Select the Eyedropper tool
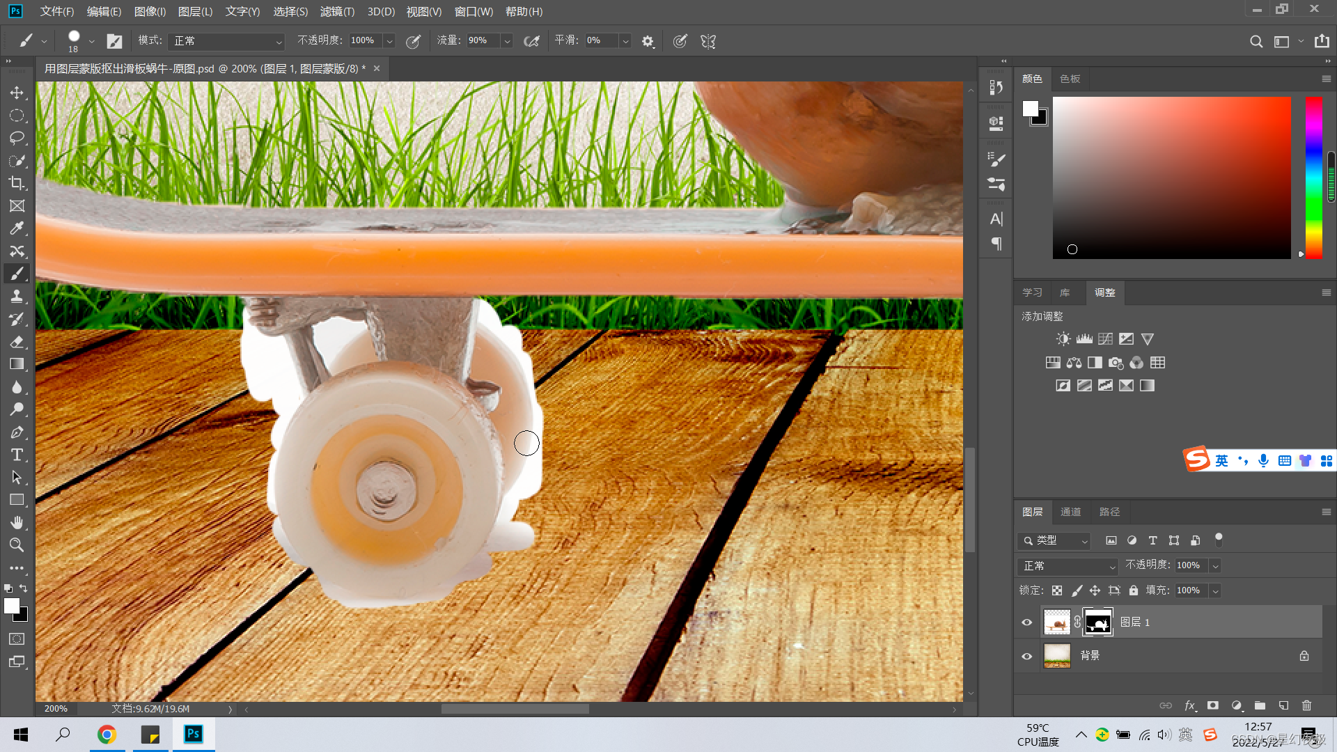Image resolution: width=1337 pixels, height=752 pixels. 17,228
